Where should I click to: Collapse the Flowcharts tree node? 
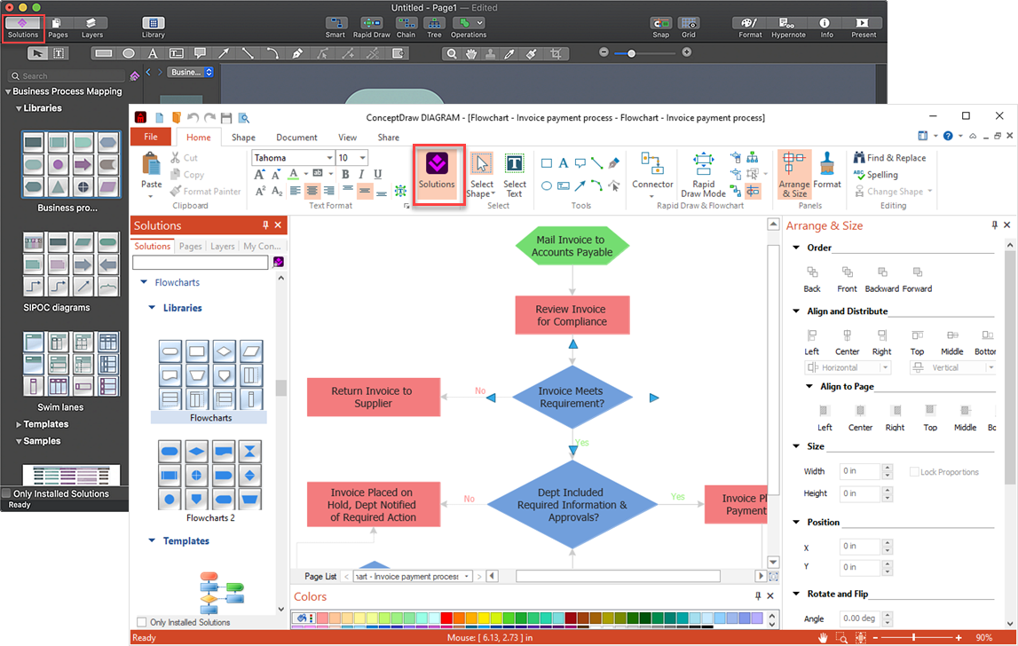pyautogui.click(x=144, y=282)
